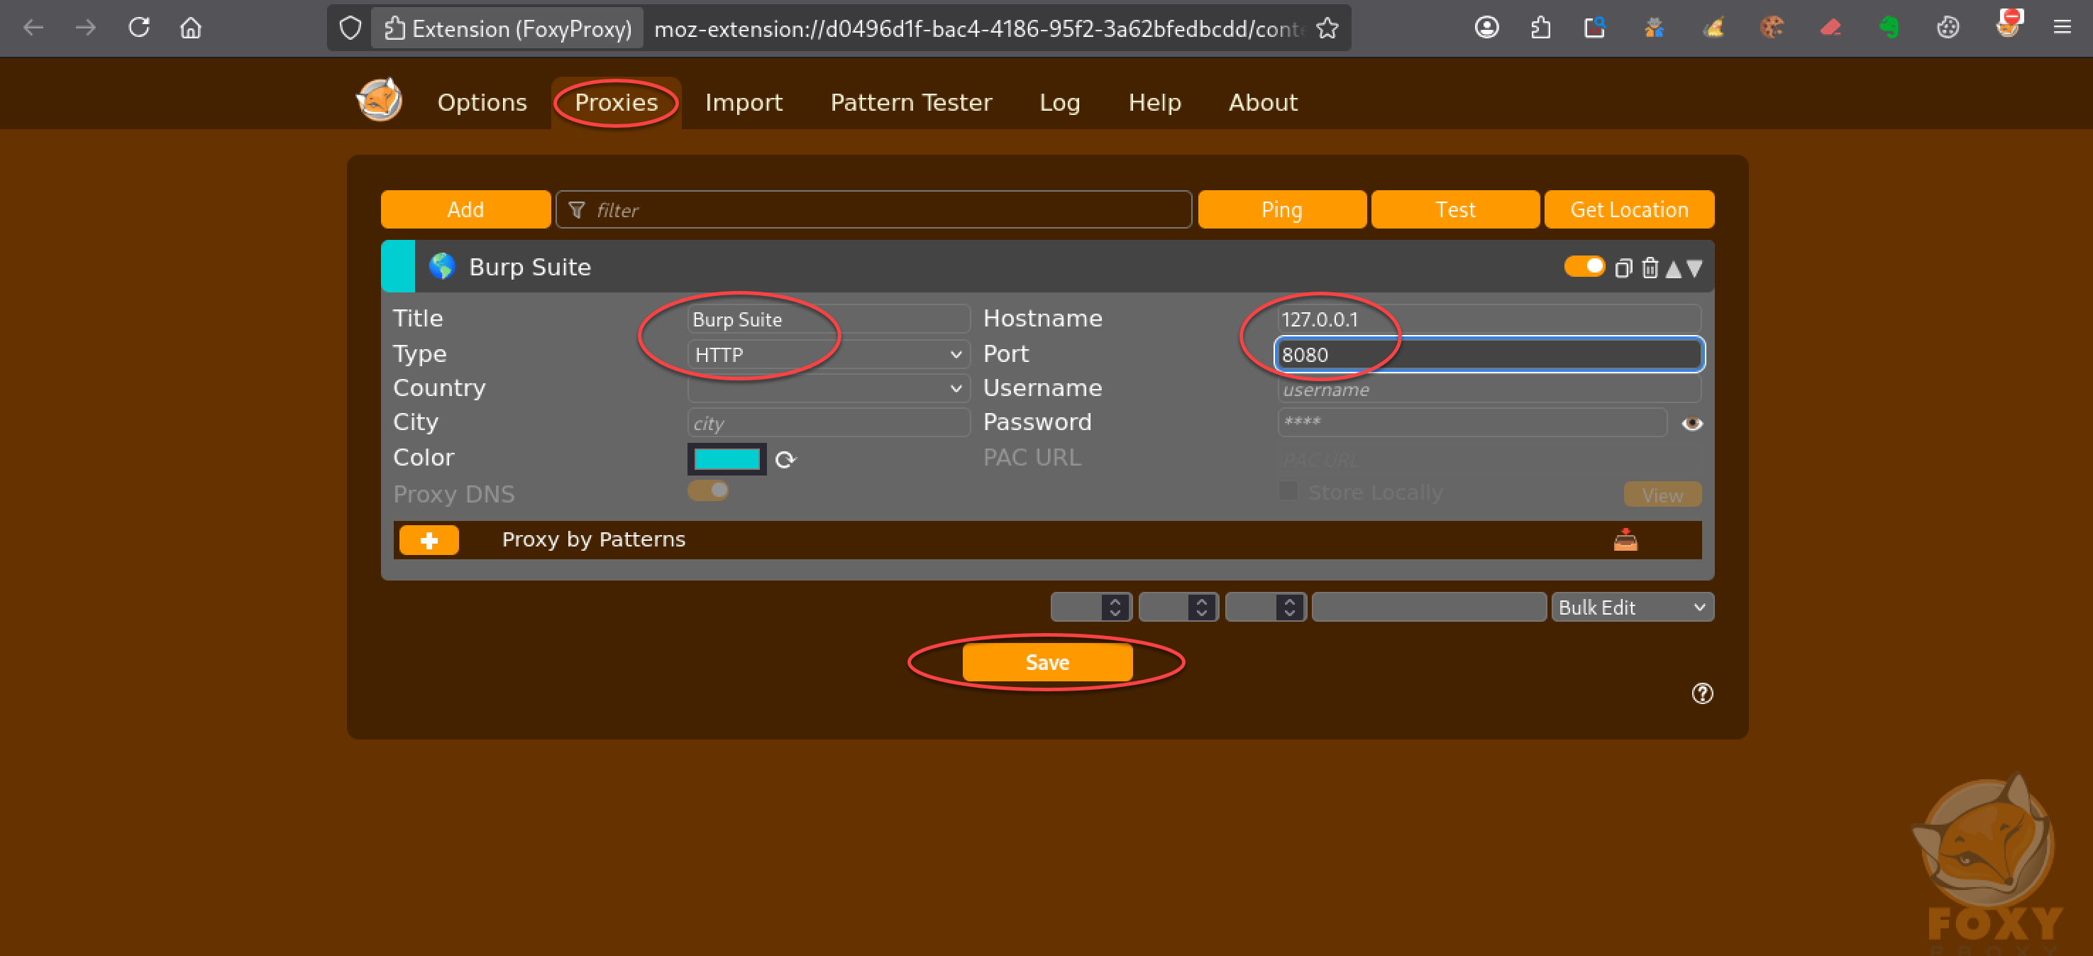The width and height of the screenshot is (2093, 956).
Task: Switch to the Log tab
Action: click(x=1059, y=102)
